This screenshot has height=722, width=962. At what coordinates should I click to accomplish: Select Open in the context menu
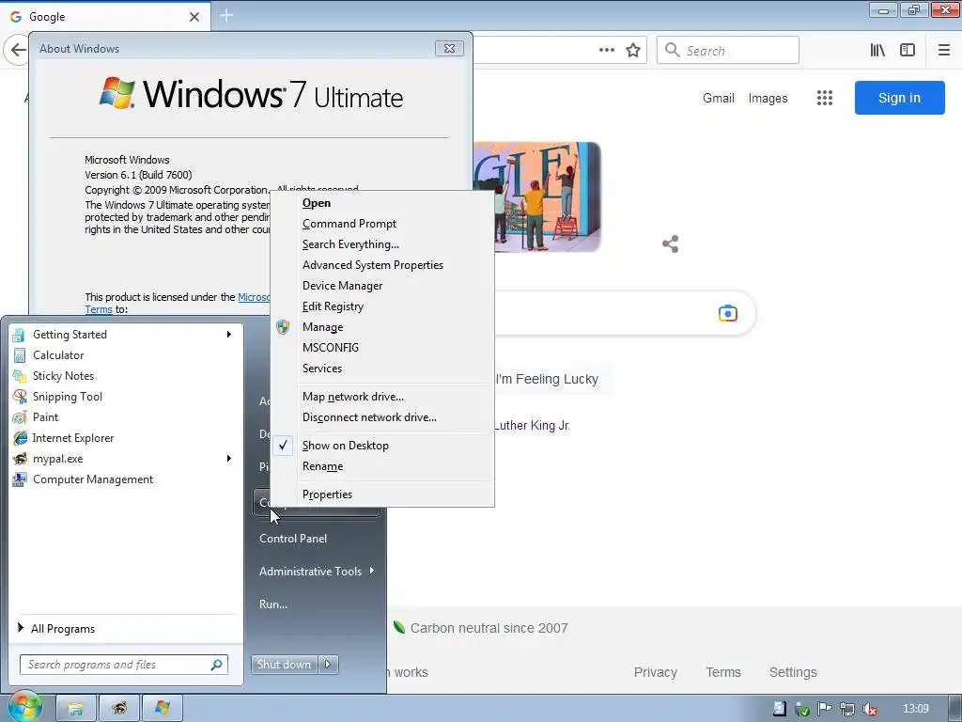coord(381,203)
